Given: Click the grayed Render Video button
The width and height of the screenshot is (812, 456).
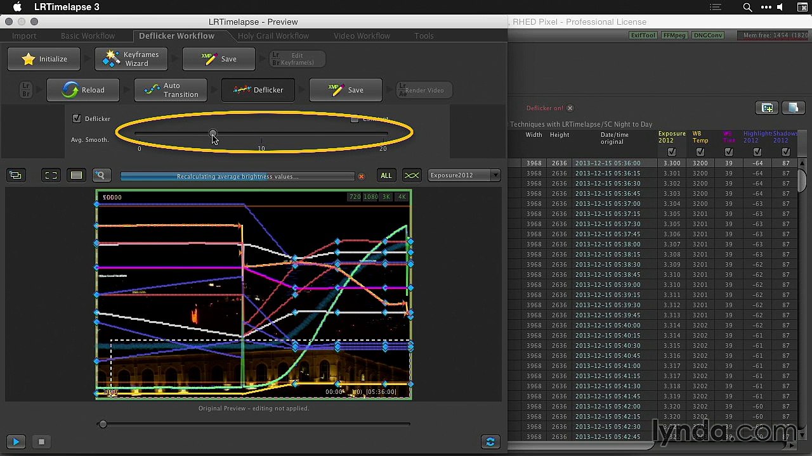Looking at the screenshot, I should coord(424,90).
